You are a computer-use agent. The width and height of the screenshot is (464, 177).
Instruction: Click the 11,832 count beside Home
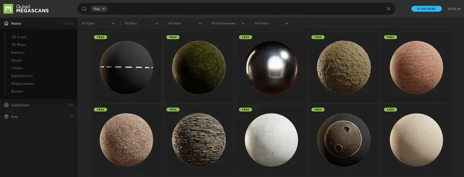coord(68,23)
